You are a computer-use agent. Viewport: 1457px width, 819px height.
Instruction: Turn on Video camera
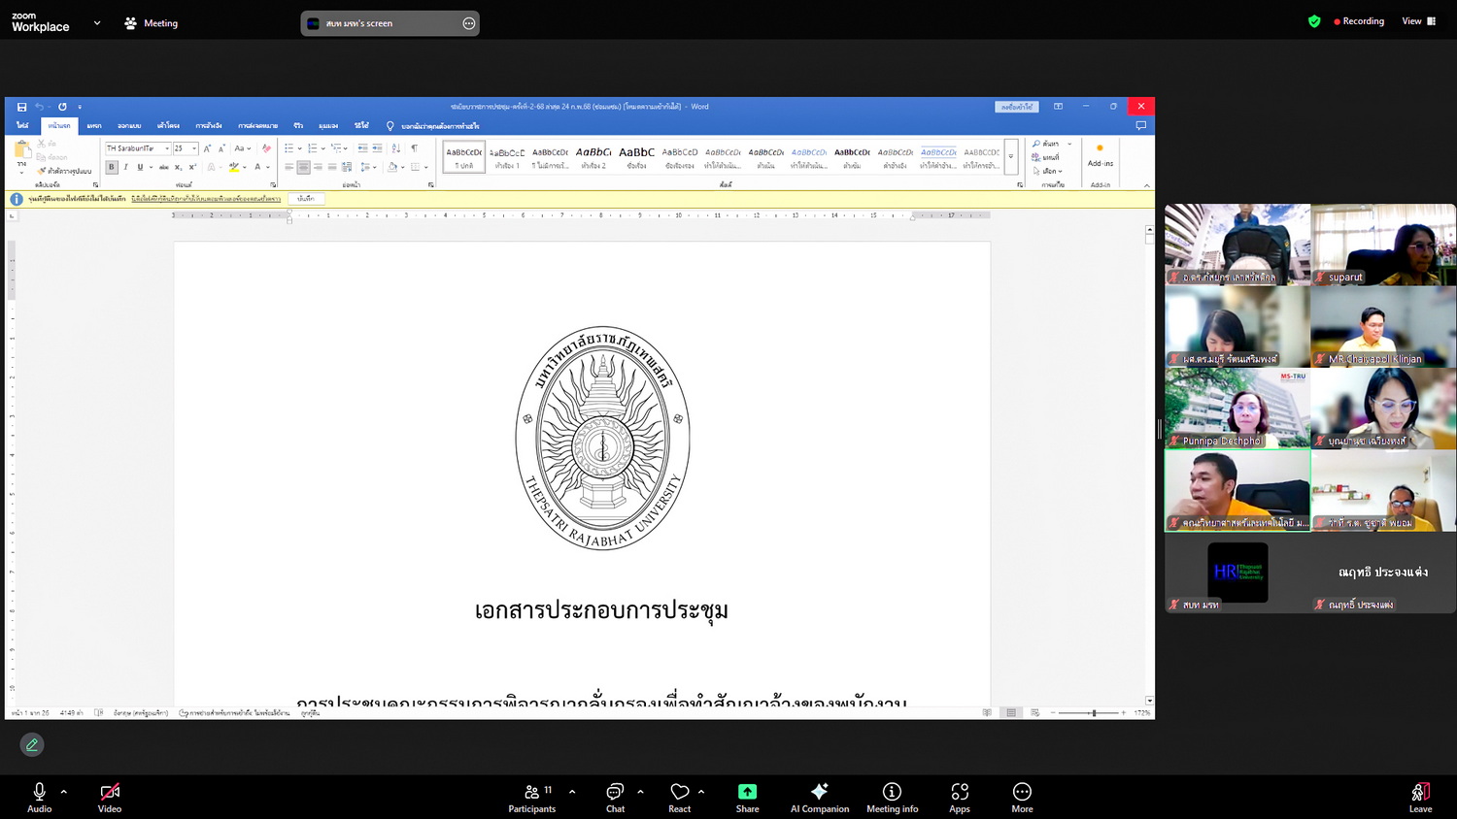(110, 797)
